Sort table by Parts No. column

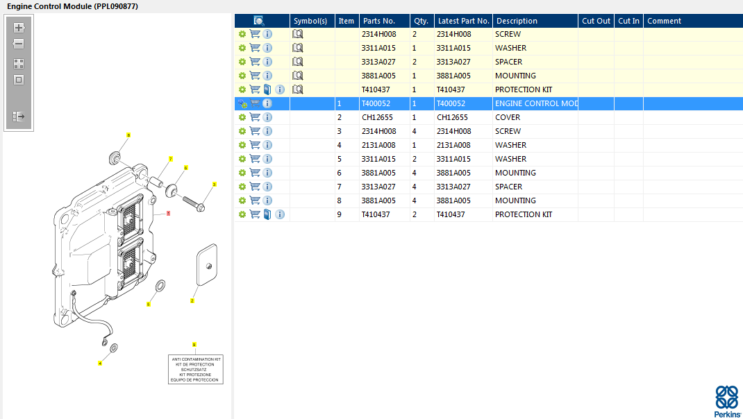click(x=379, y=21)
